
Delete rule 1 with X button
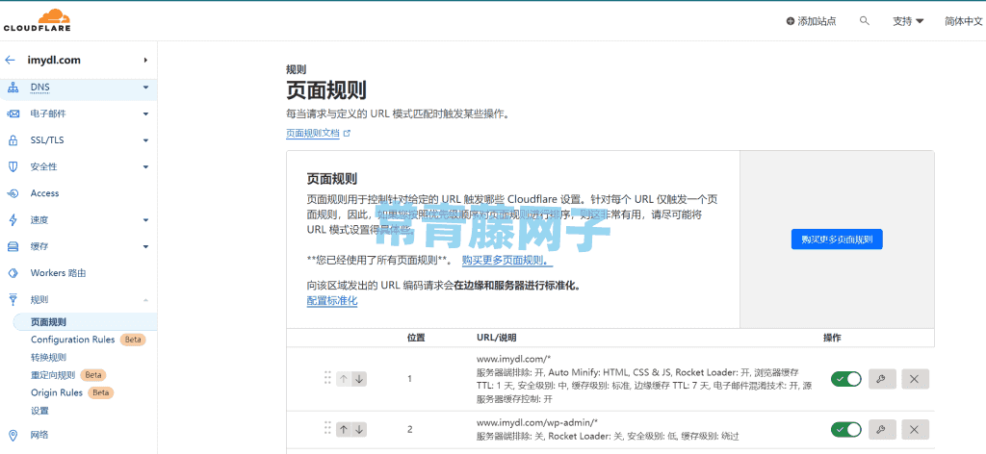[915, 379]
